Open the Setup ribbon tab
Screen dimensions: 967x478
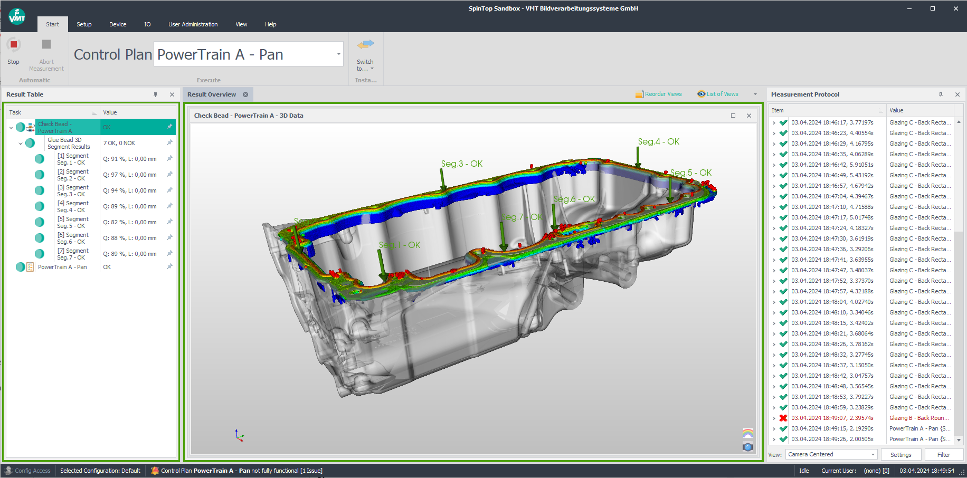coord(84,24)
